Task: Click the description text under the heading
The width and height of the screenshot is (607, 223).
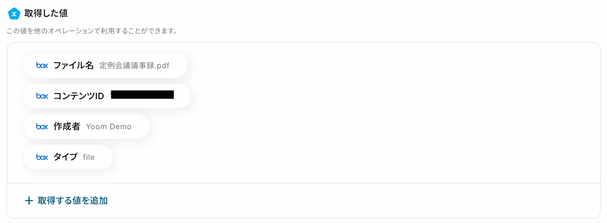Action: (x=92, y=31)
